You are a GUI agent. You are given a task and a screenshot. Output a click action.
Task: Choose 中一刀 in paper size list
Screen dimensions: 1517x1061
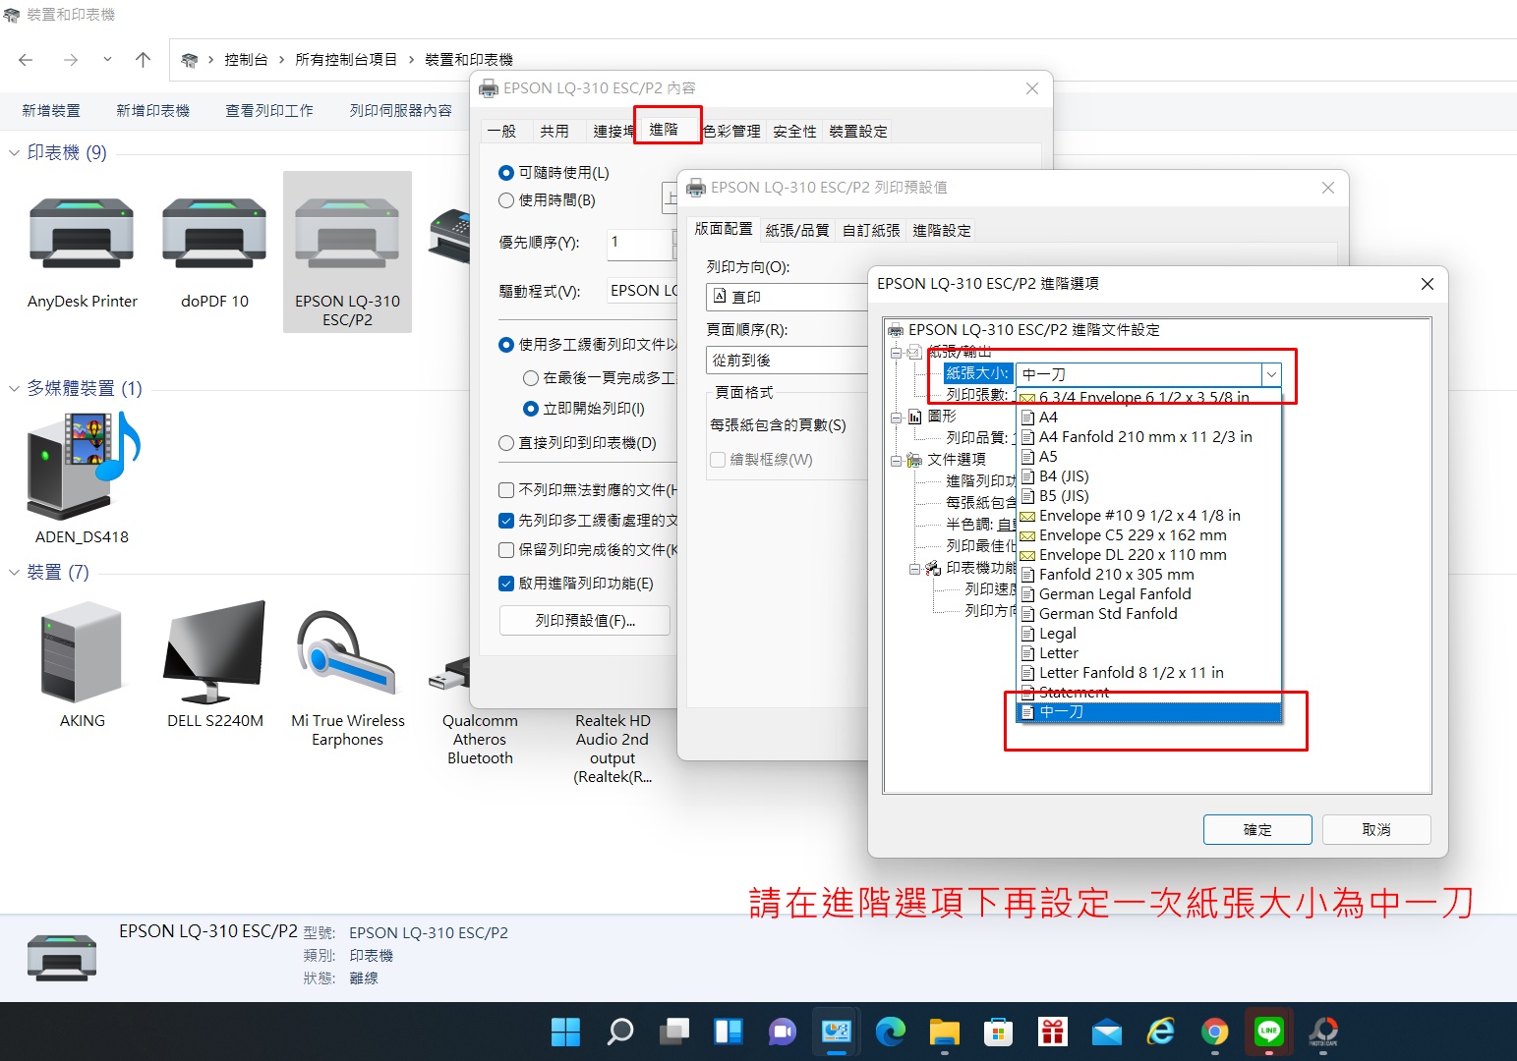pos(1148,712)
